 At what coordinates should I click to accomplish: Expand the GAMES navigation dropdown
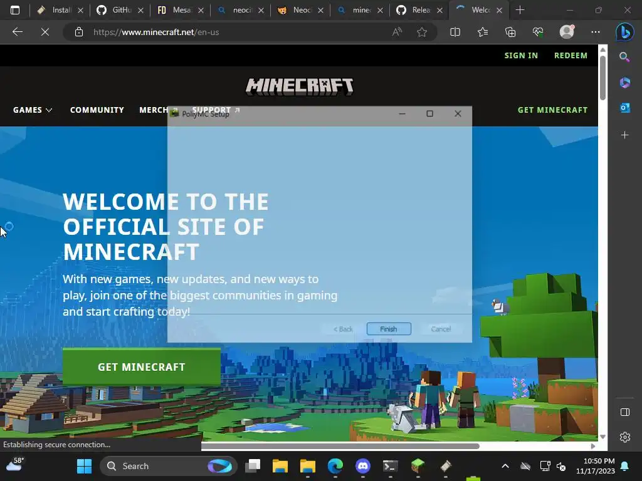(x=33, y=110)
